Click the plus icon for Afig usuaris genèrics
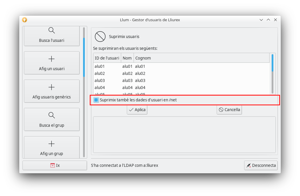 pyautogui.click(x=51, y=87)
